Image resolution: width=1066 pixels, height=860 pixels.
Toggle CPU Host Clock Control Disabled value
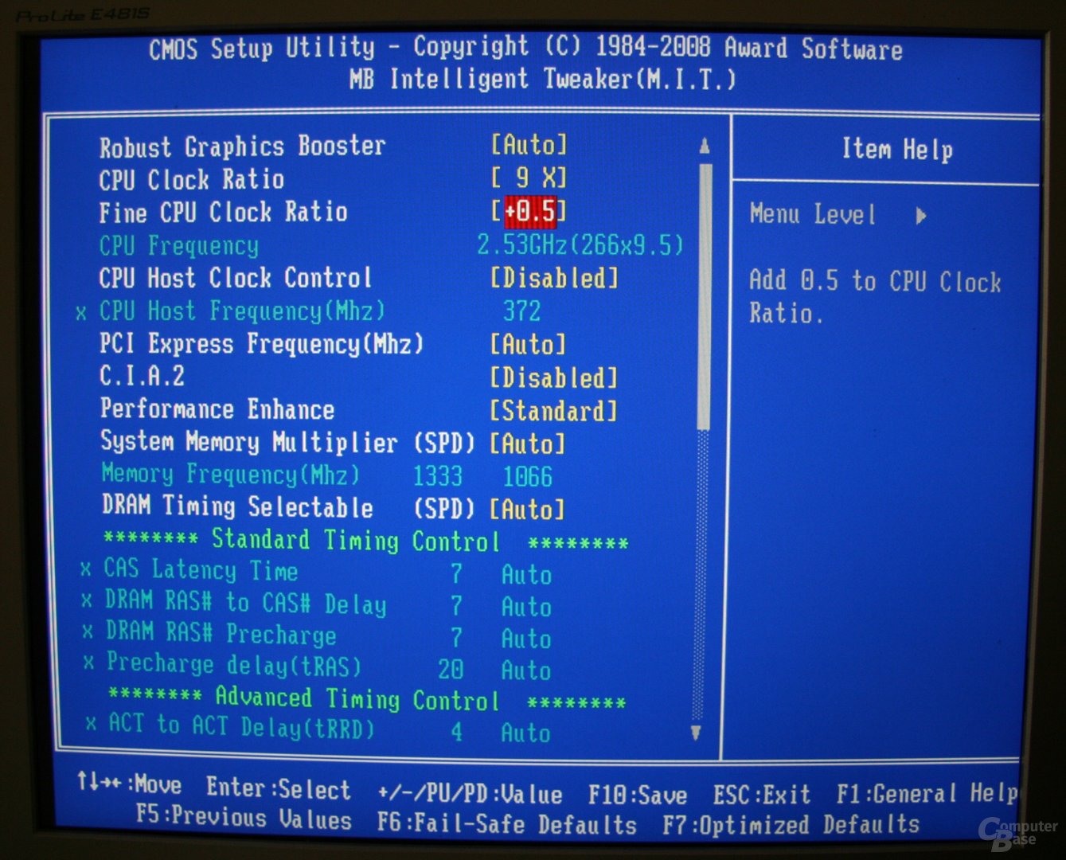click(x=554, y=278)
